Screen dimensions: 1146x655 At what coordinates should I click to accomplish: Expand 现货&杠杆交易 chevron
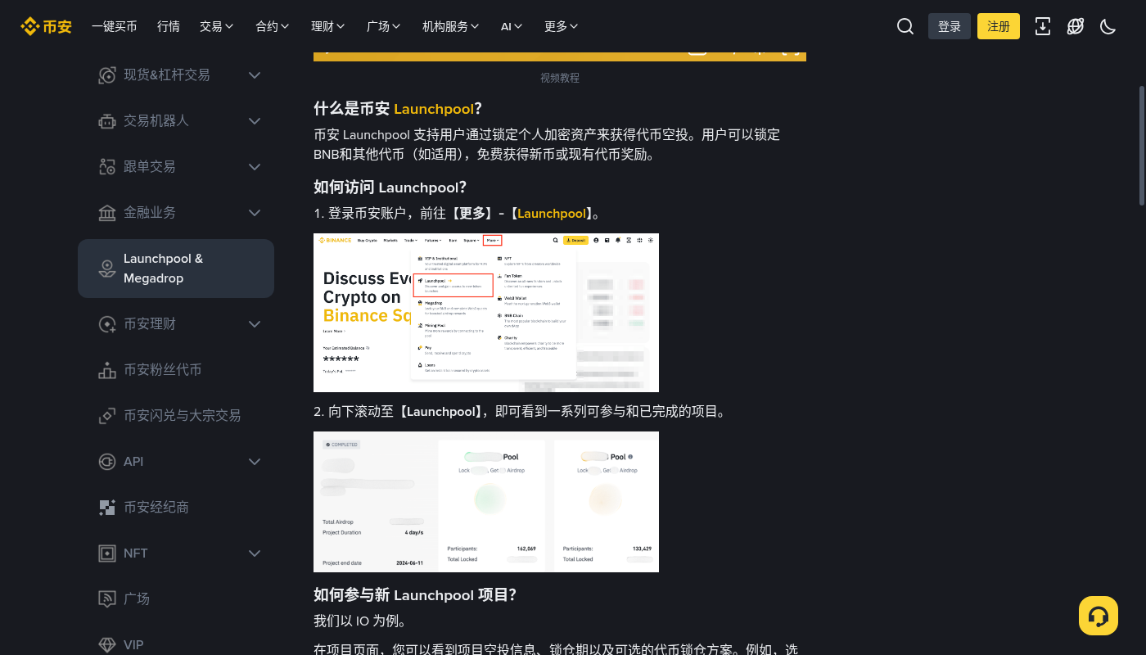coord(255,75)
